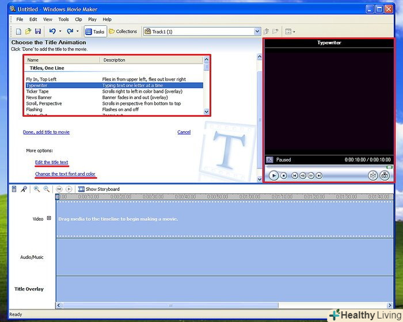403x322 pixels.
Task: Click the Name column header
Action: pyautogui.click(x=62, y=60)
